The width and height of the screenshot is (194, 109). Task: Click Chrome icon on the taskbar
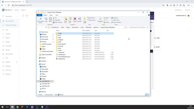point(17,107)
